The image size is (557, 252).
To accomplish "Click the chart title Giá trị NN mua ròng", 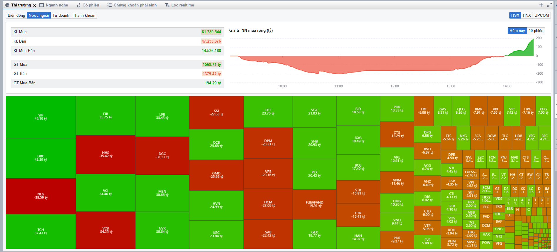I will pyautogui.click(x=251, y=30).
